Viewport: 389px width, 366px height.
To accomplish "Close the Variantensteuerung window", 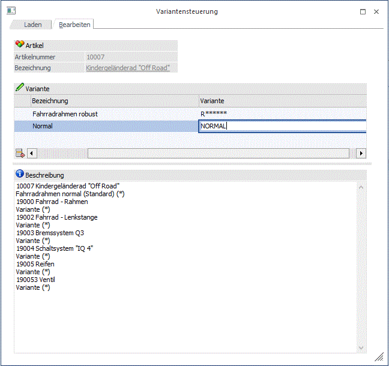I will 376,11.
